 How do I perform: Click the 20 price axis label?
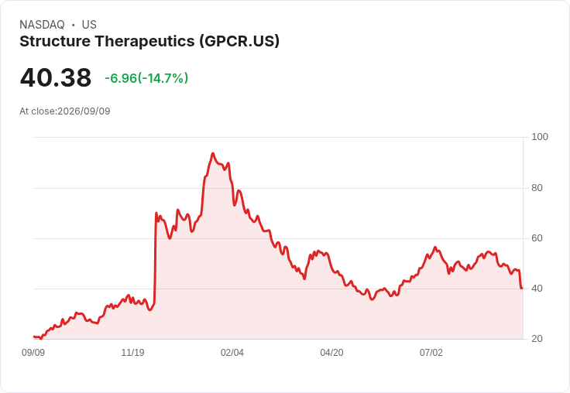click(537, 339)
